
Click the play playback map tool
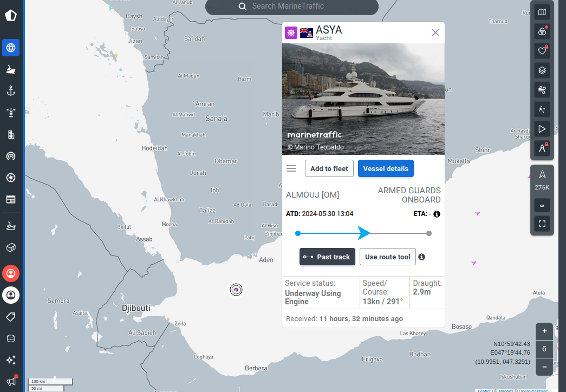tap(542, 129)
